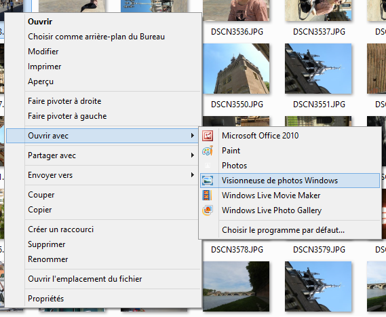Image resolution: width=386 pixels, height=317 pixels.
Task: Click the Windows Photo Viewer icon
Action: 208,181
